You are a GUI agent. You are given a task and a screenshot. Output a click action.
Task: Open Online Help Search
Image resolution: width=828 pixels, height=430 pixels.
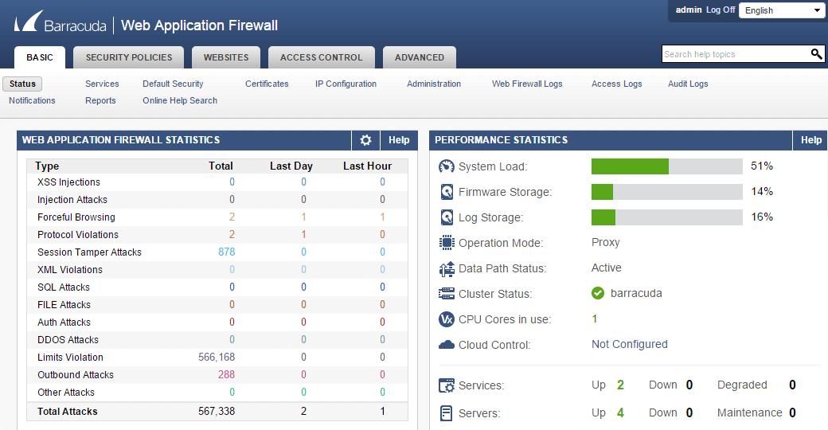click(180, 100)
